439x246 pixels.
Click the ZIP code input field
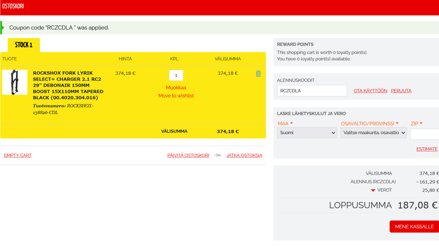424,134
